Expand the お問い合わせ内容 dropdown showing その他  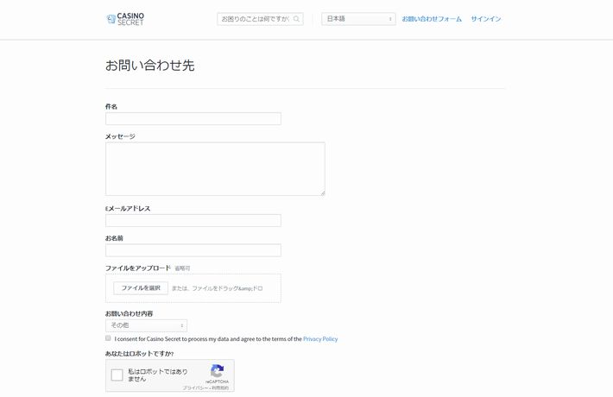pos(146,325)
